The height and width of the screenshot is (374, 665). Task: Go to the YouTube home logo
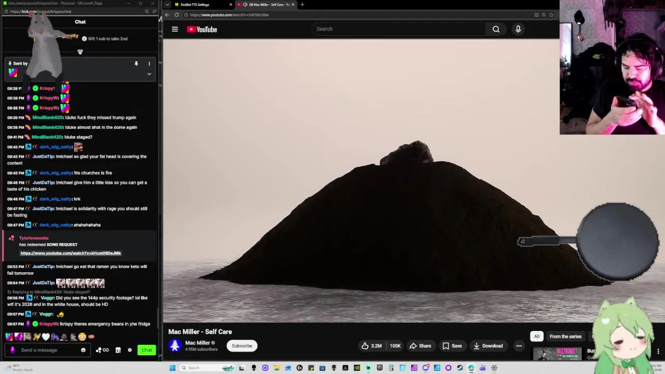(x=202, y=29)
